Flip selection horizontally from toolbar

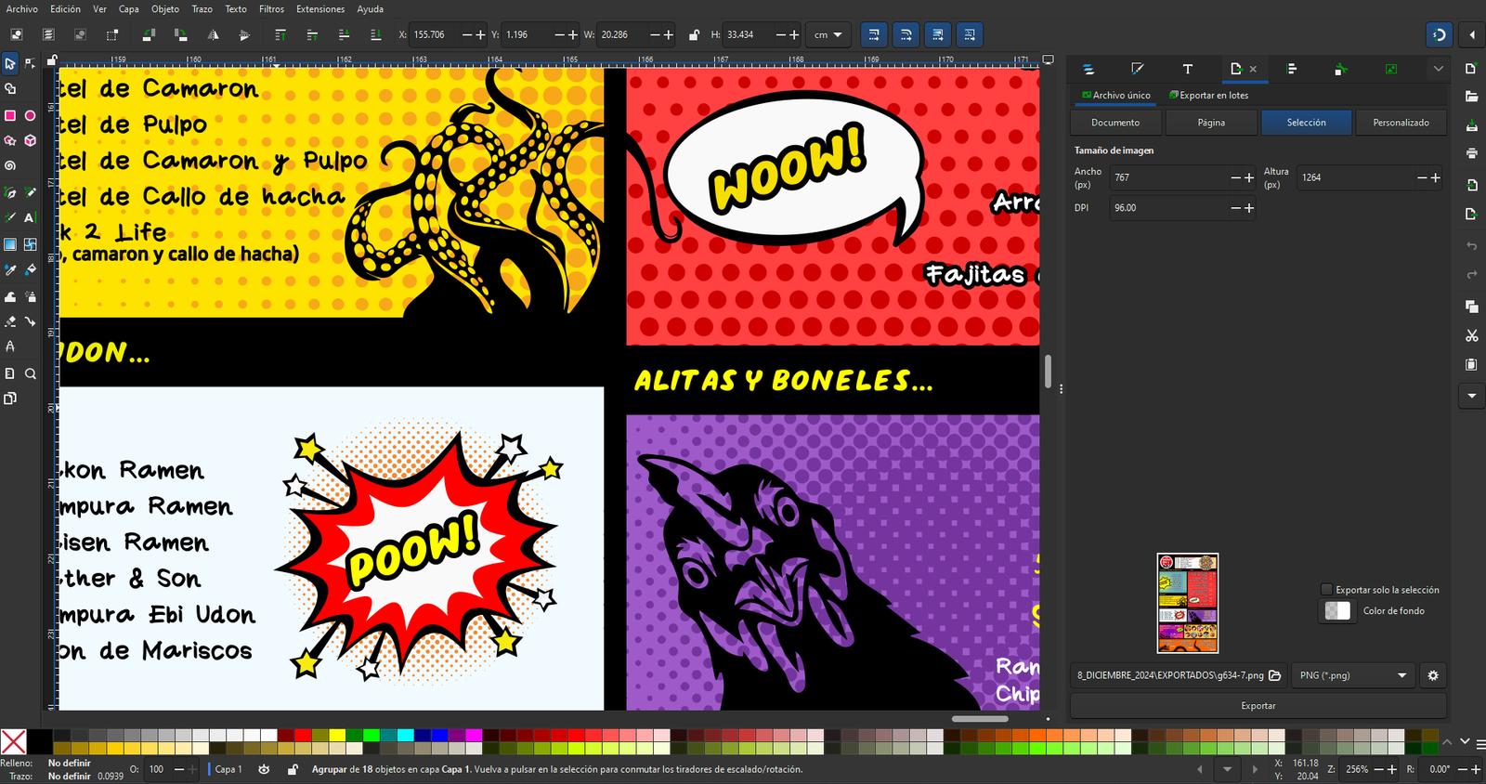coord(213,35)
